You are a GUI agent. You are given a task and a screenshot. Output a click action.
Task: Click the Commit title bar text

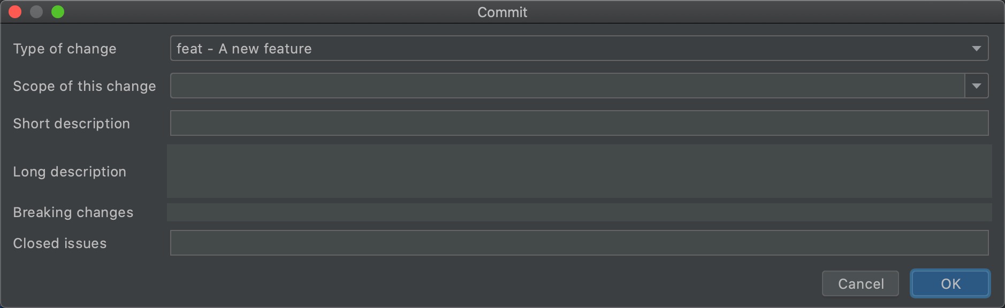pos(502,12)
